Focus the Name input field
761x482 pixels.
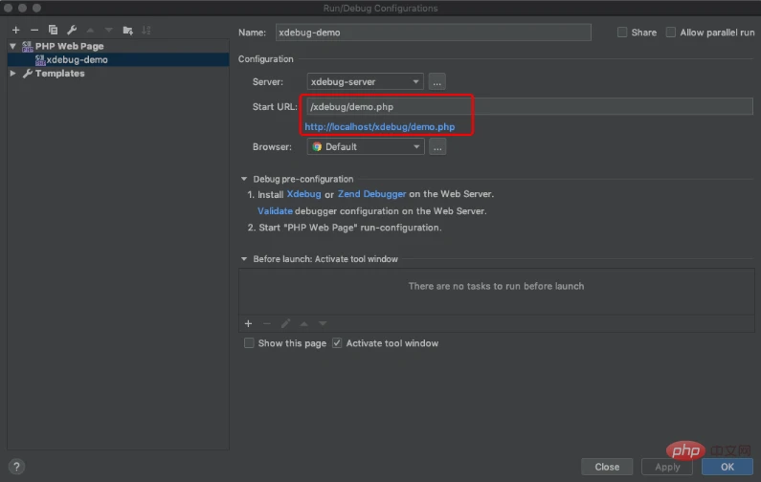coord(433,33)
